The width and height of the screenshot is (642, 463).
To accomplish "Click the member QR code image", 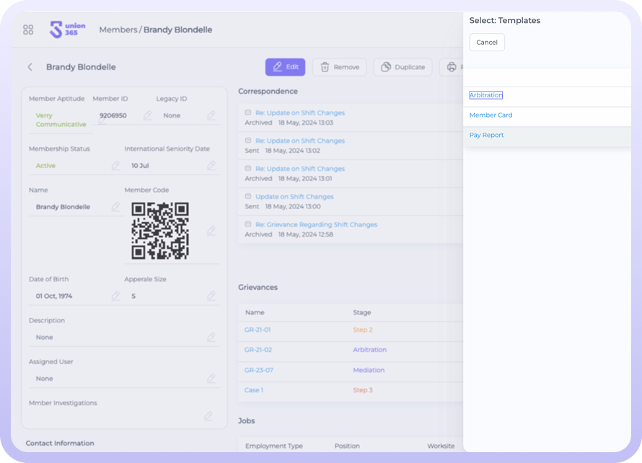I will (160, 231).
